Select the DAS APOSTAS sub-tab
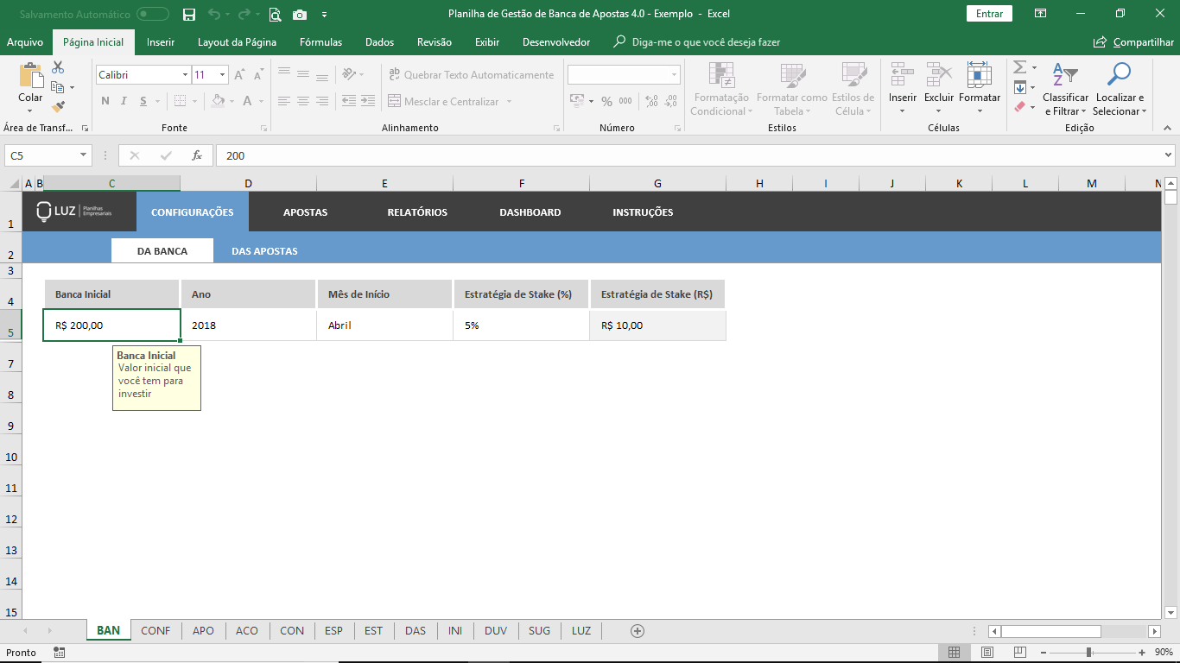 (264, 251)
